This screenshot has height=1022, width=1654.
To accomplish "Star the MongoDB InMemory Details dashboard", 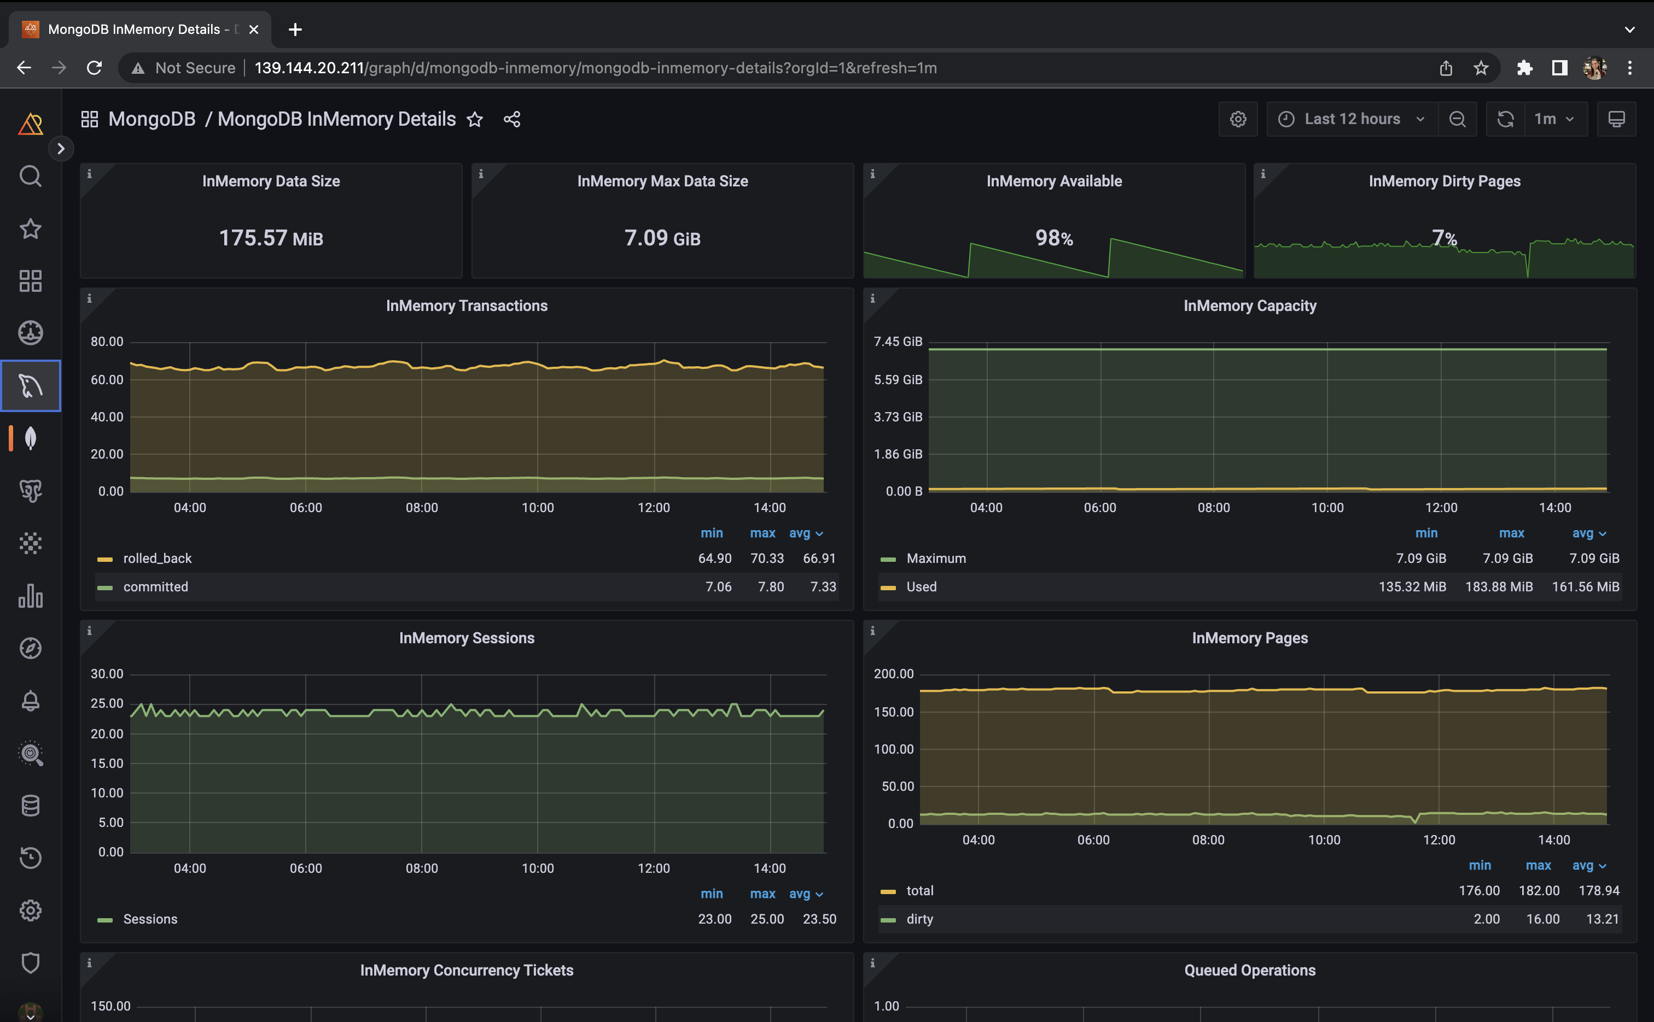I will coord(475,120).
